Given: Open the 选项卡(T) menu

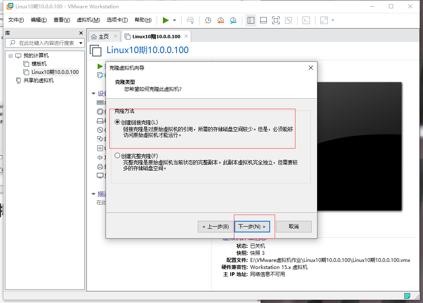Looking at the screenshot, I should click(x=117, y=20).
